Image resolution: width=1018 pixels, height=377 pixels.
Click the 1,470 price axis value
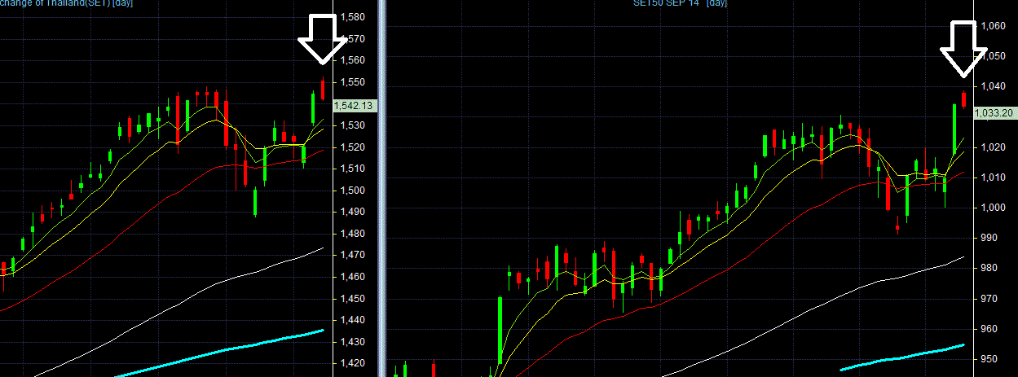(x=352, y=255)
